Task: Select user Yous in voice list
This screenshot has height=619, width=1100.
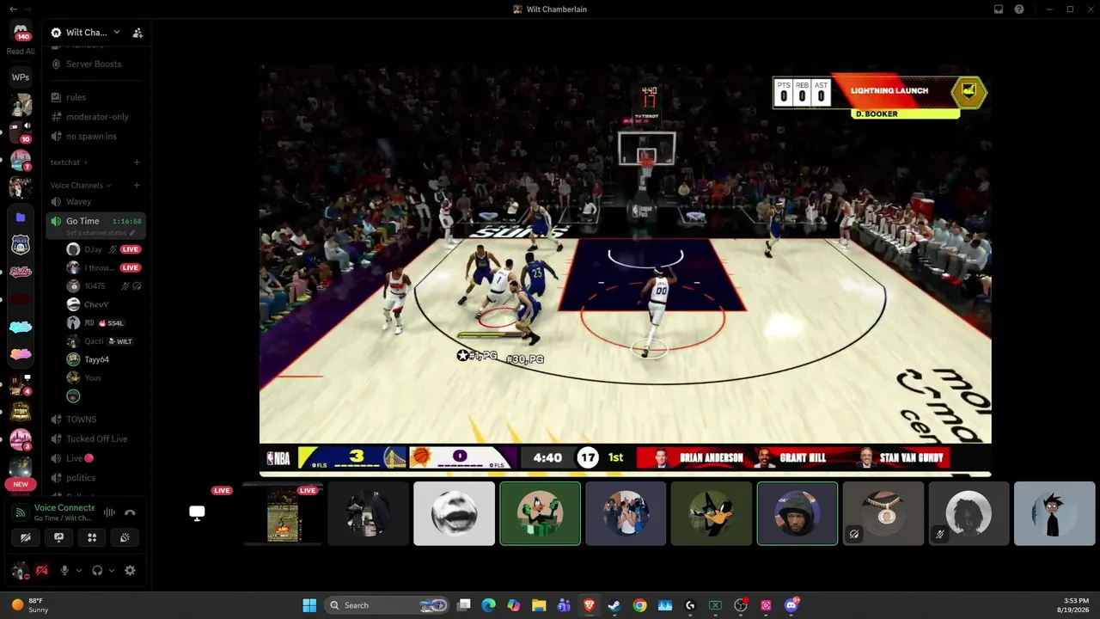Action: [x=93, y=378]
